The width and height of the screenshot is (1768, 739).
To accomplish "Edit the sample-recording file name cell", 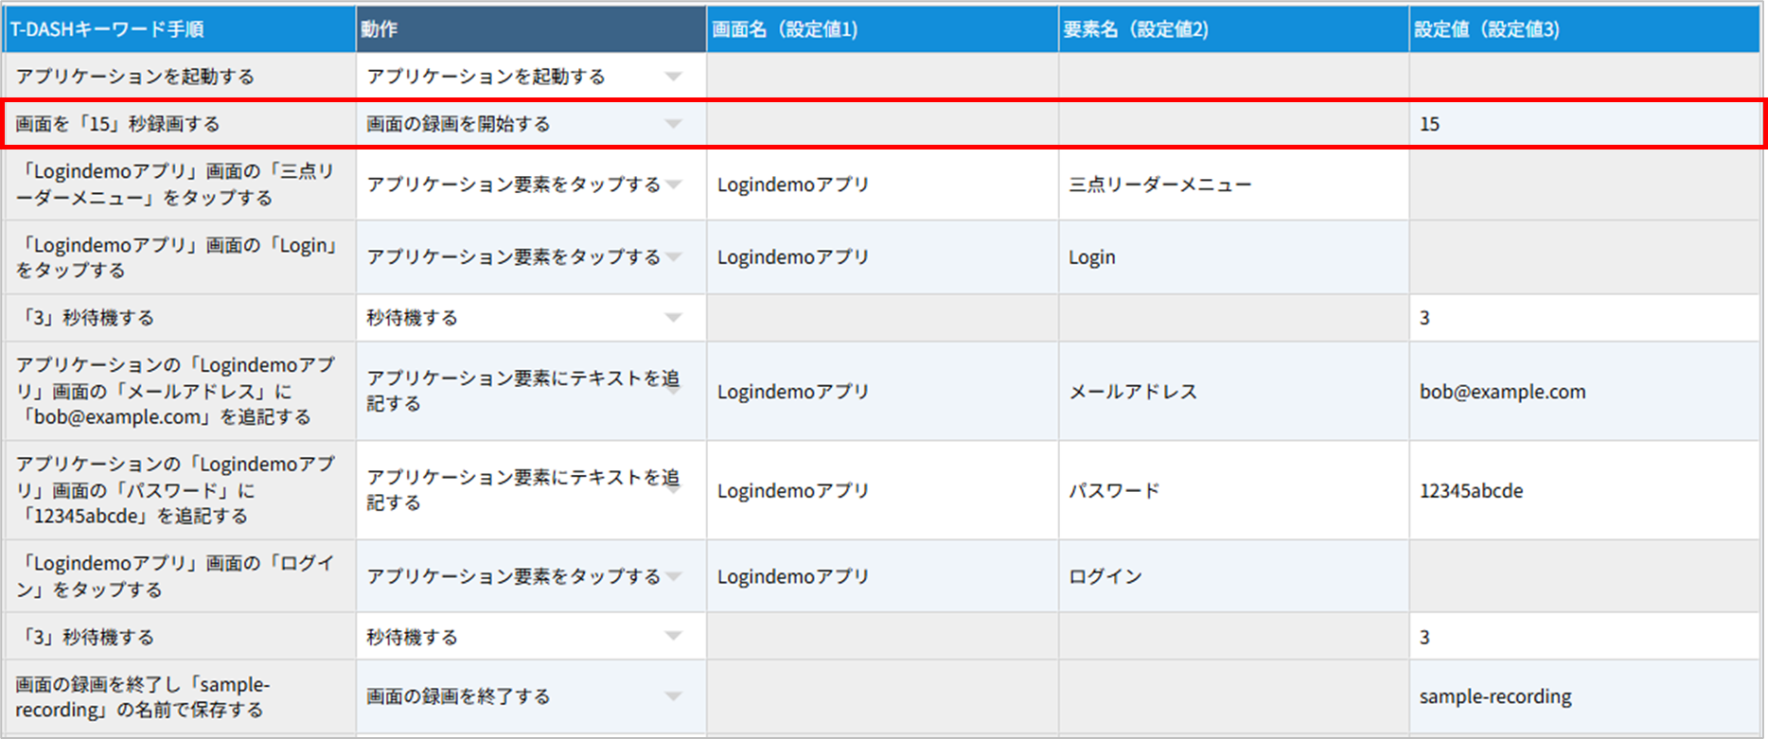I will (1583, 696).
